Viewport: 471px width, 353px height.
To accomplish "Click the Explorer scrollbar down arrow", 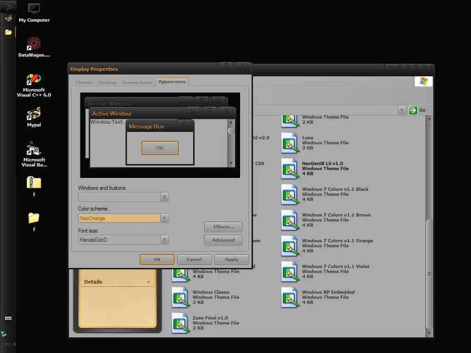I will point(429,333).
